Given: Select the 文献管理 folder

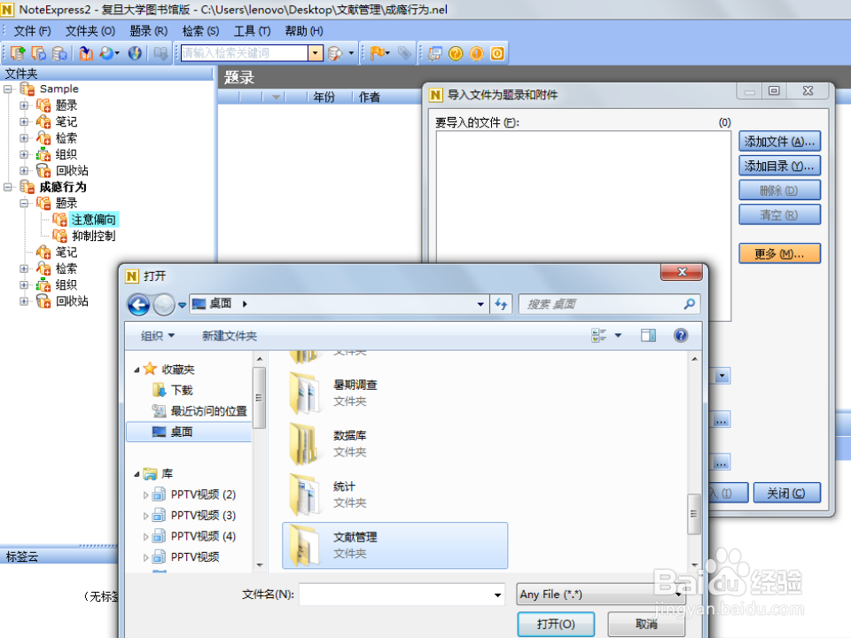Looking at the screenshot, I should (x=395, y=545).
